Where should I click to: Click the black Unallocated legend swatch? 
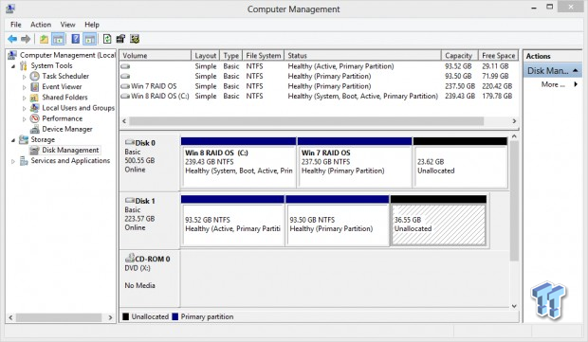click(125, 316)
